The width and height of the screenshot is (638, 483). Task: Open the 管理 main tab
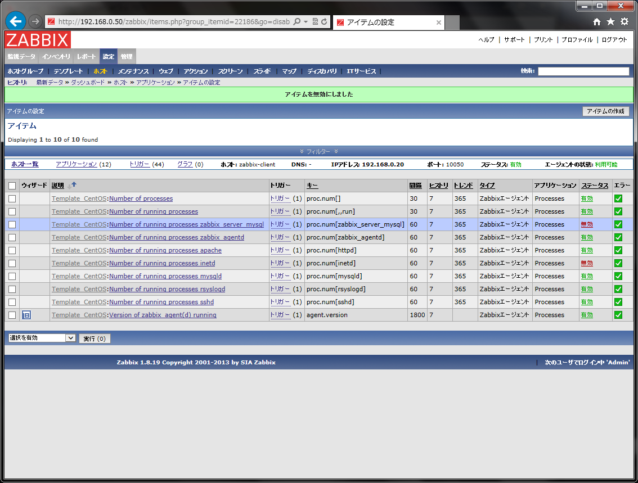coord(127,57)
